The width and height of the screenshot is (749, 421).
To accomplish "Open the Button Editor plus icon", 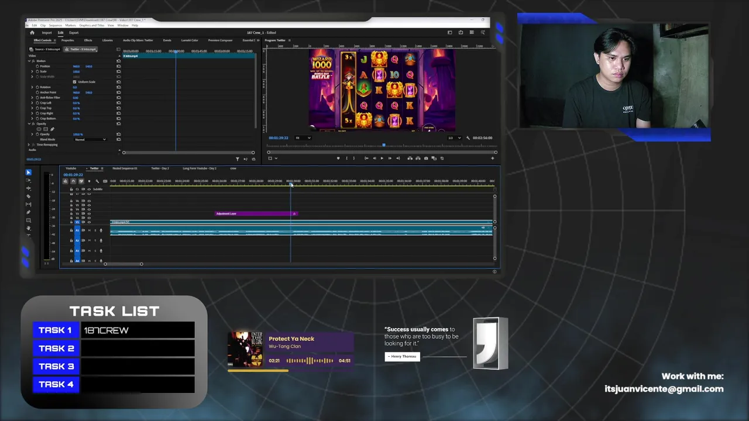I will pyautogui.click(x=493, y=158).
